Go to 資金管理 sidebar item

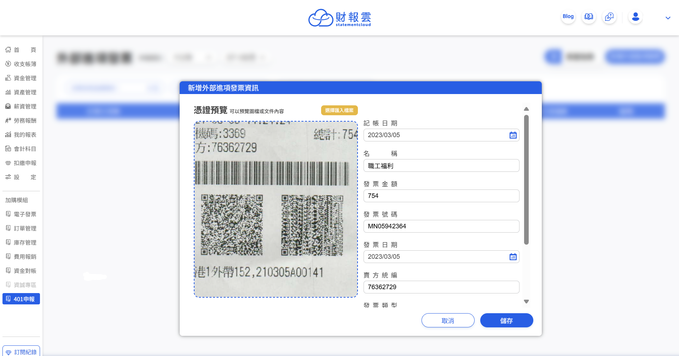coord(21,78)
